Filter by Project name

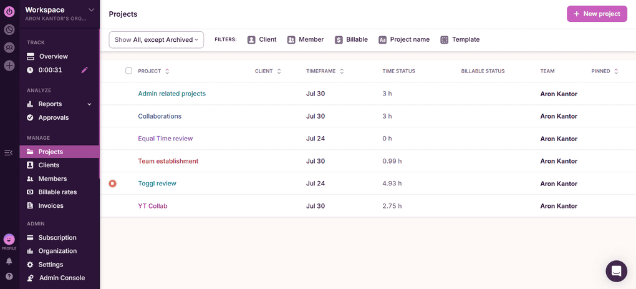404,40
